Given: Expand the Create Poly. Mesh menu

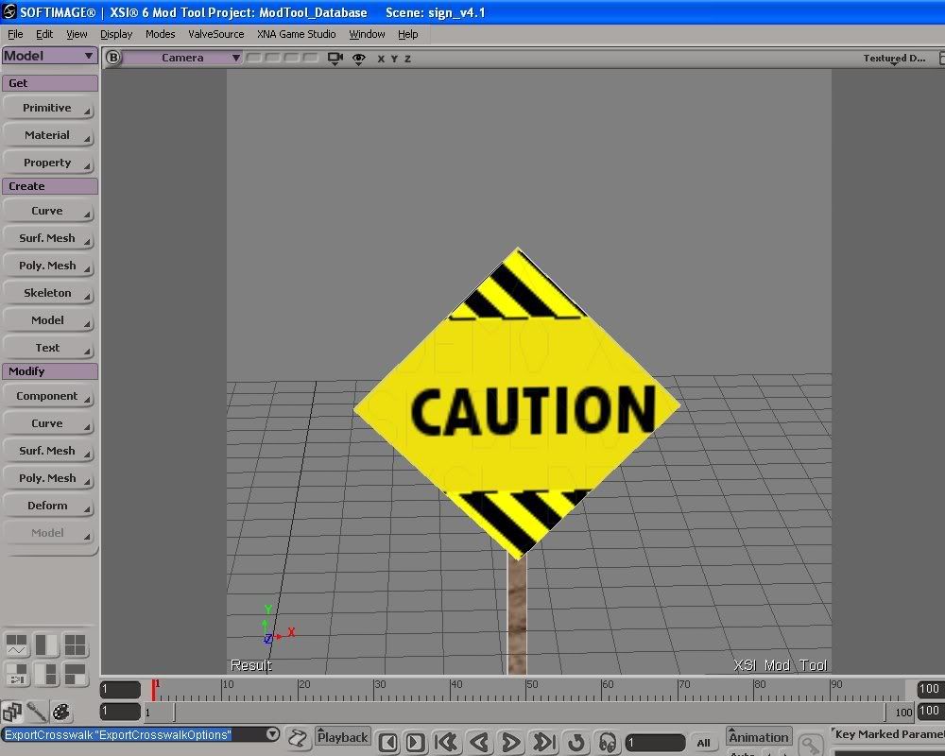Looking at the screenshot, I should [48, 266].
